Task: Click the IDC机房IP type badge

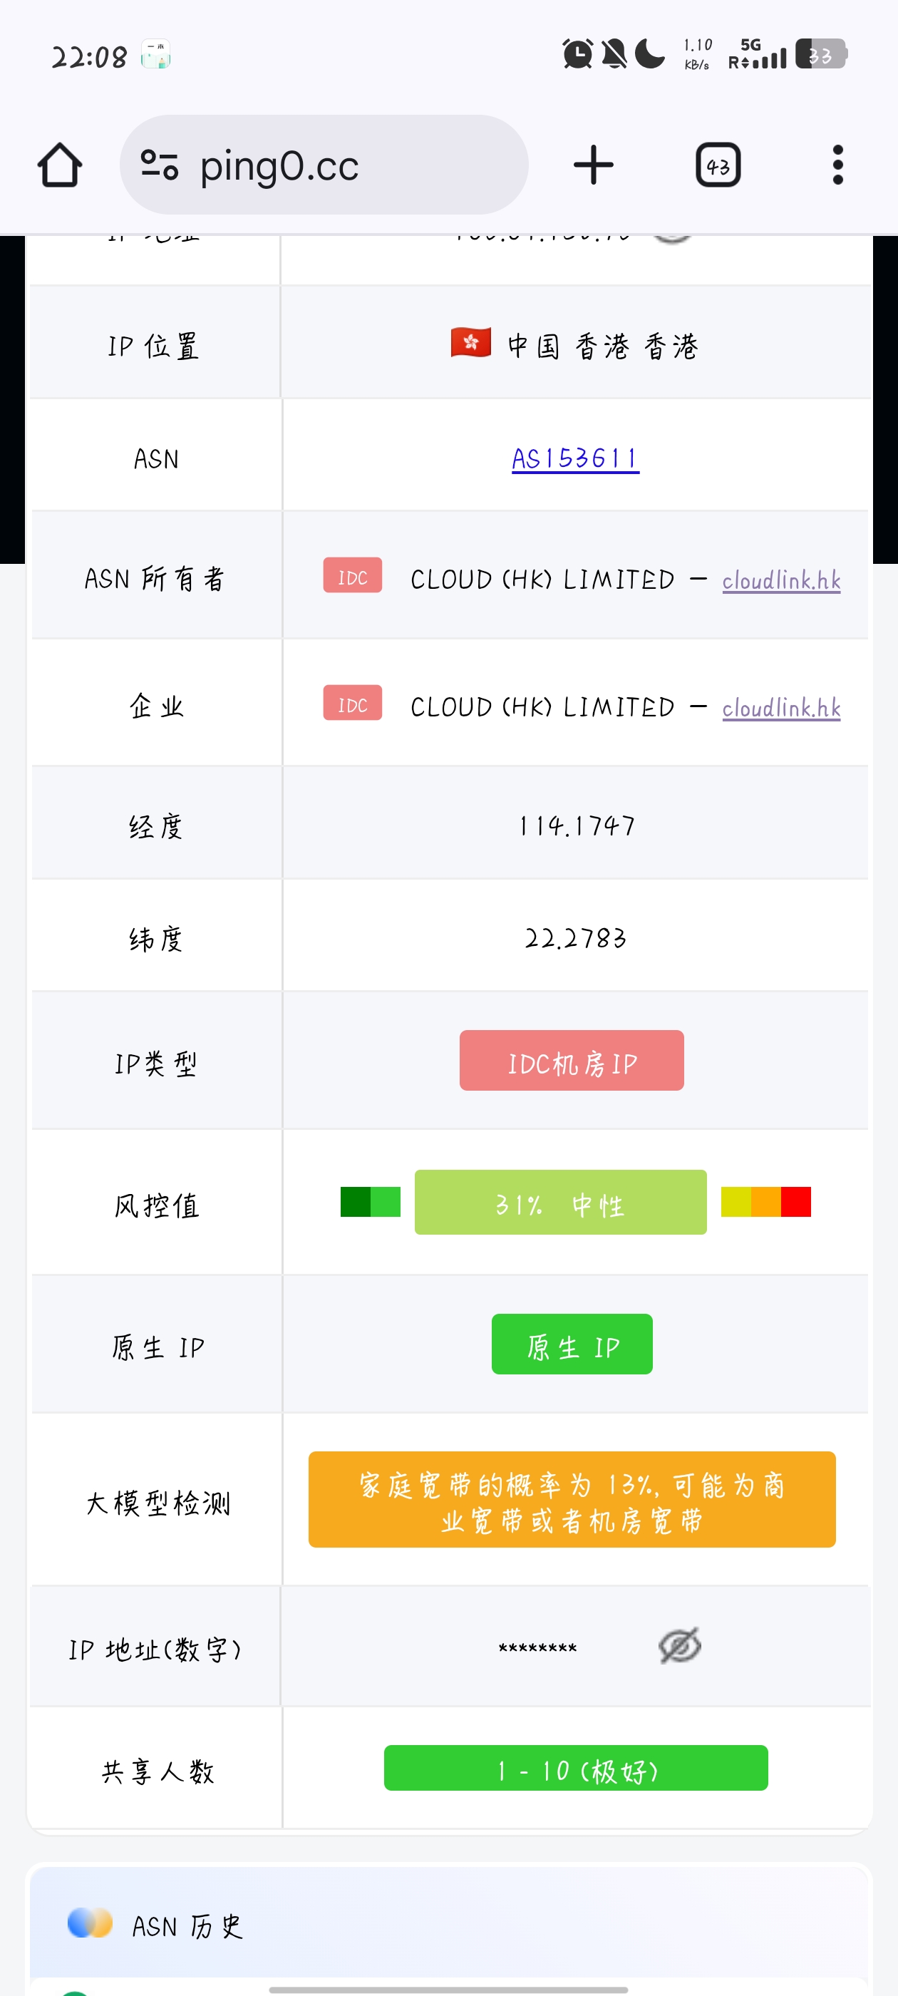Action: 571,1061
